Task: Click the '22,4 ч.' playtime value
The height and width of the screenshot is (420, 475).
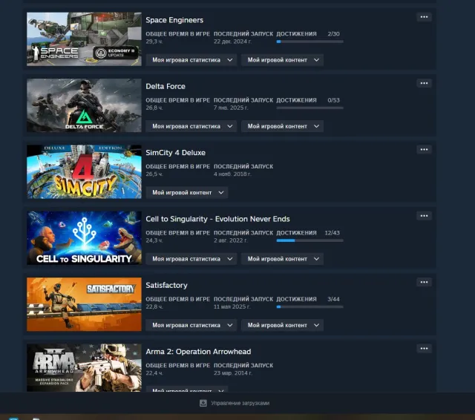Action: tap(154, 373)
